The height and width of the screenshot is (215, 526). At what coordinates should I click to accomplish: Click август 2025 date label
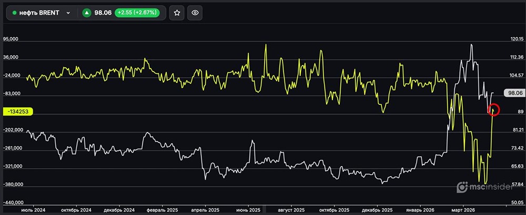[290, 209]
